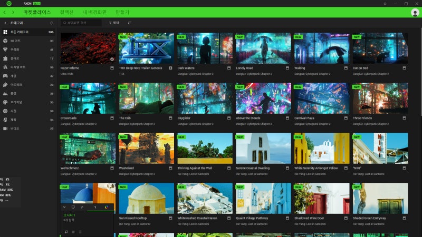The image size is (422, 237).
Task: Open the "NIKI" wallpaper thumbnail
Action: pos(380,149)
